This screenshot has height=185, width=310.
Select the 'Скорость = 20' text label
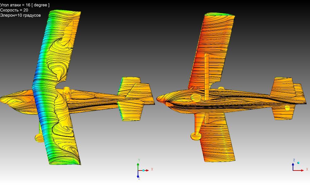[x=14, y=10]
